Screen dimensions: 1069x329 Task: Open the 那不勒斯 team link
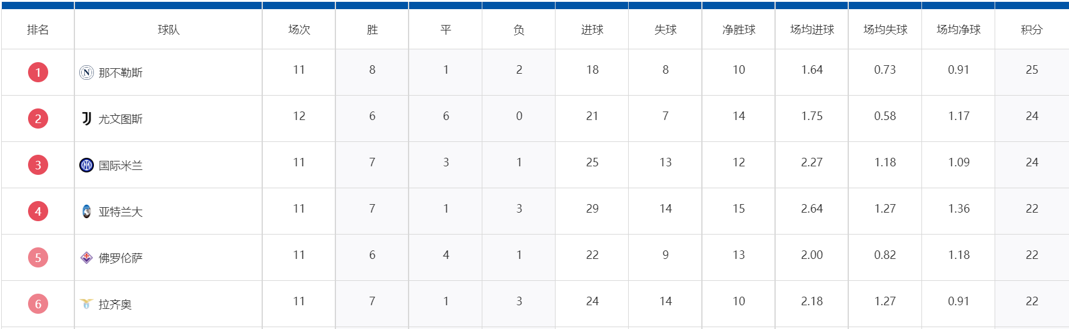click(121, 73)
